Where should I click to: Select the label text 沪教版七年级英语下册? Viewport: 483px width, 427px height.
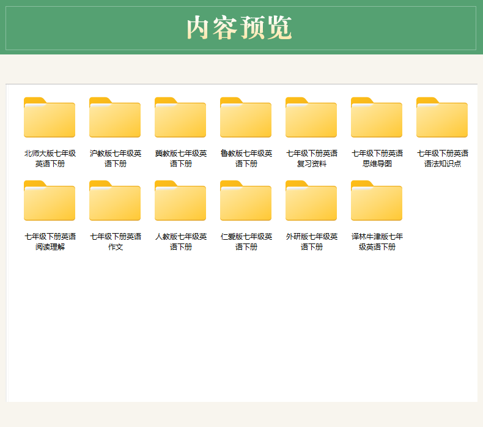(116, 158)
